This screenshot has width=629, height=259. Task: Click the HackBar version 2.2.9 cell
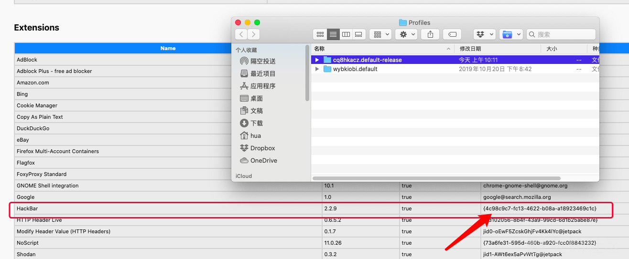point(361,208)
